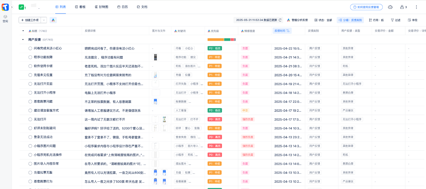Click the 投票数据 keyword tag
426x189 pixels.
(181, 101)
